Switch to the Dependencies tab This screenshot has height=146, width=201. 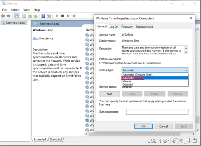pos(144,27)
